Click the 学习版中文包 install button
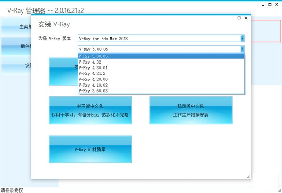This screenshot has width=282, height=193. click(90, 110)
